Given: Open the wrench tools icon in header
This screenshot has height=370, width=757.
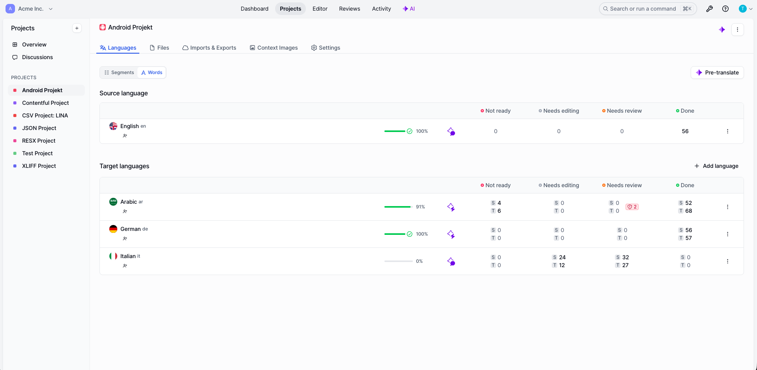Looking at the screenshot, I should point(709,9).
